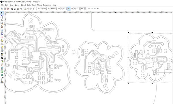Select the Pencil freehand tool
The width and height of the screenshot is (173, 104).
click(x=2, y=47)
